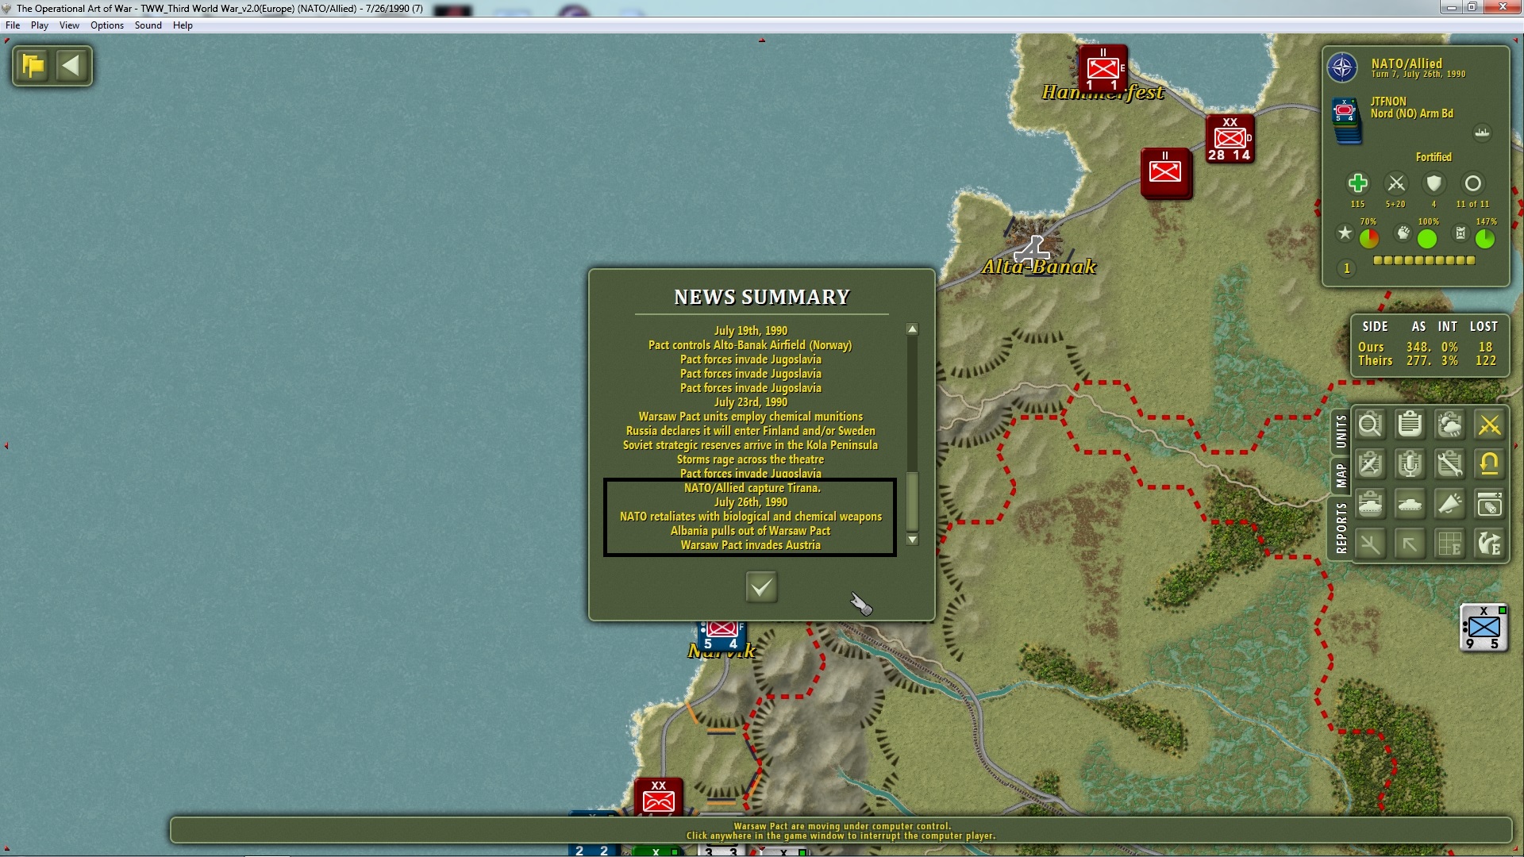Open the Sound menu
The width and height of the screenshot is (1524, 857).
(x=148, y=25)
